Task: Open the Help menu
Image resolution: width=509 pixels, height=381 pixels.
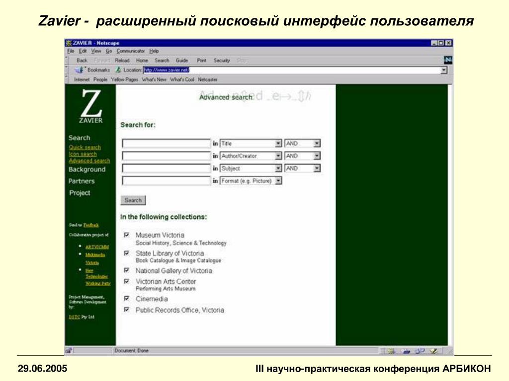Action: tap(154, 51)
